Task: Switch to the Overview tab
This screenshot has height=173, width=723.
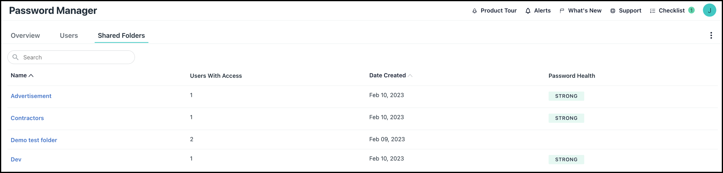Action: pos(25,35)
